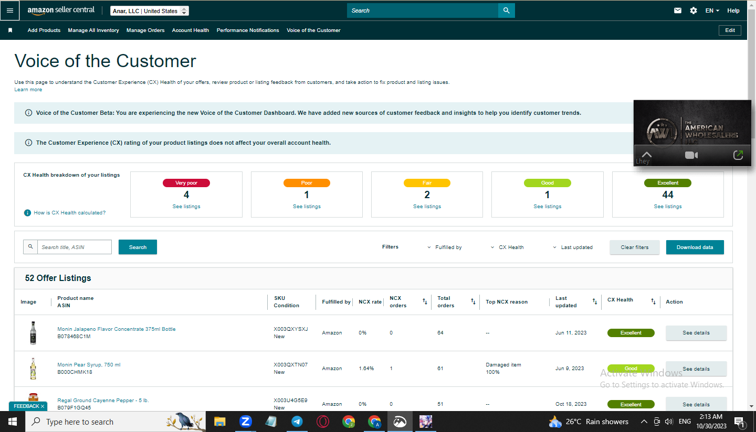
Task: Click the magnifier icon beside Search title, ASIN
Action: pos(30,247)
